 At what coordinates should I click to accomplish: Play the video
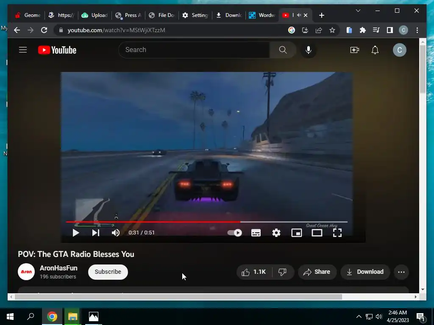(x=75, y=233)
